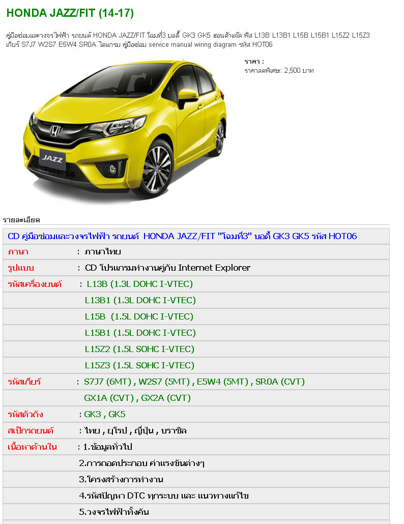Click the blue CD คู่มือซ่อม HOT06 heading
The height and width of the screenshot is (524, 404).
pyautogui.click(x=182, y=236)
